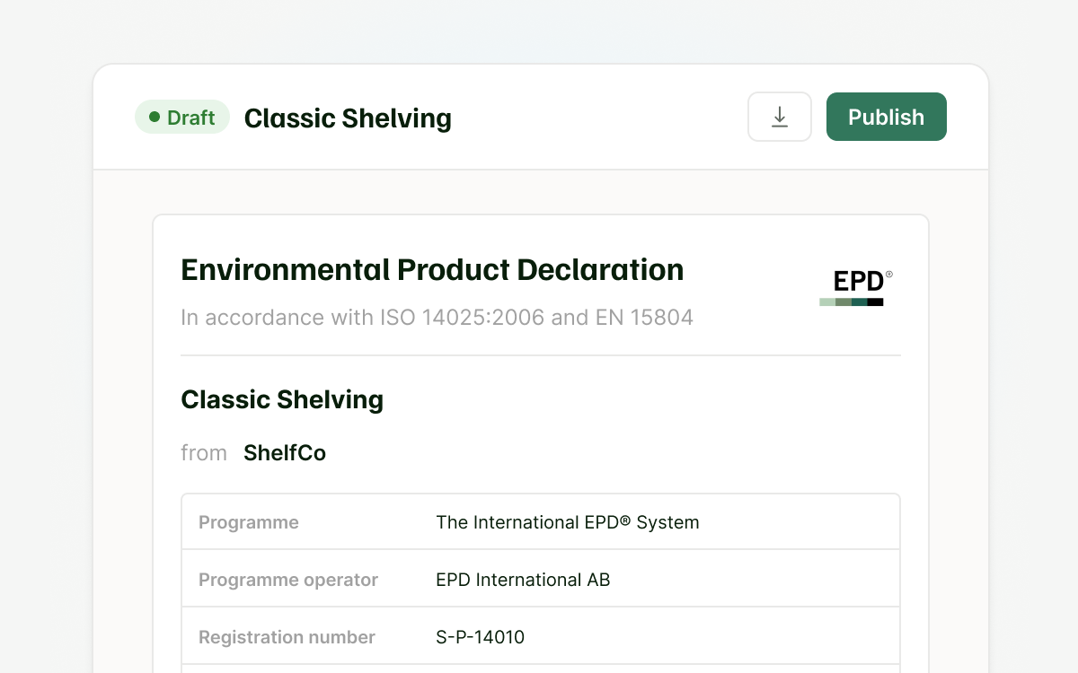Click the ISO 14025:2006 subtitle text

click(x=437, y=318)
